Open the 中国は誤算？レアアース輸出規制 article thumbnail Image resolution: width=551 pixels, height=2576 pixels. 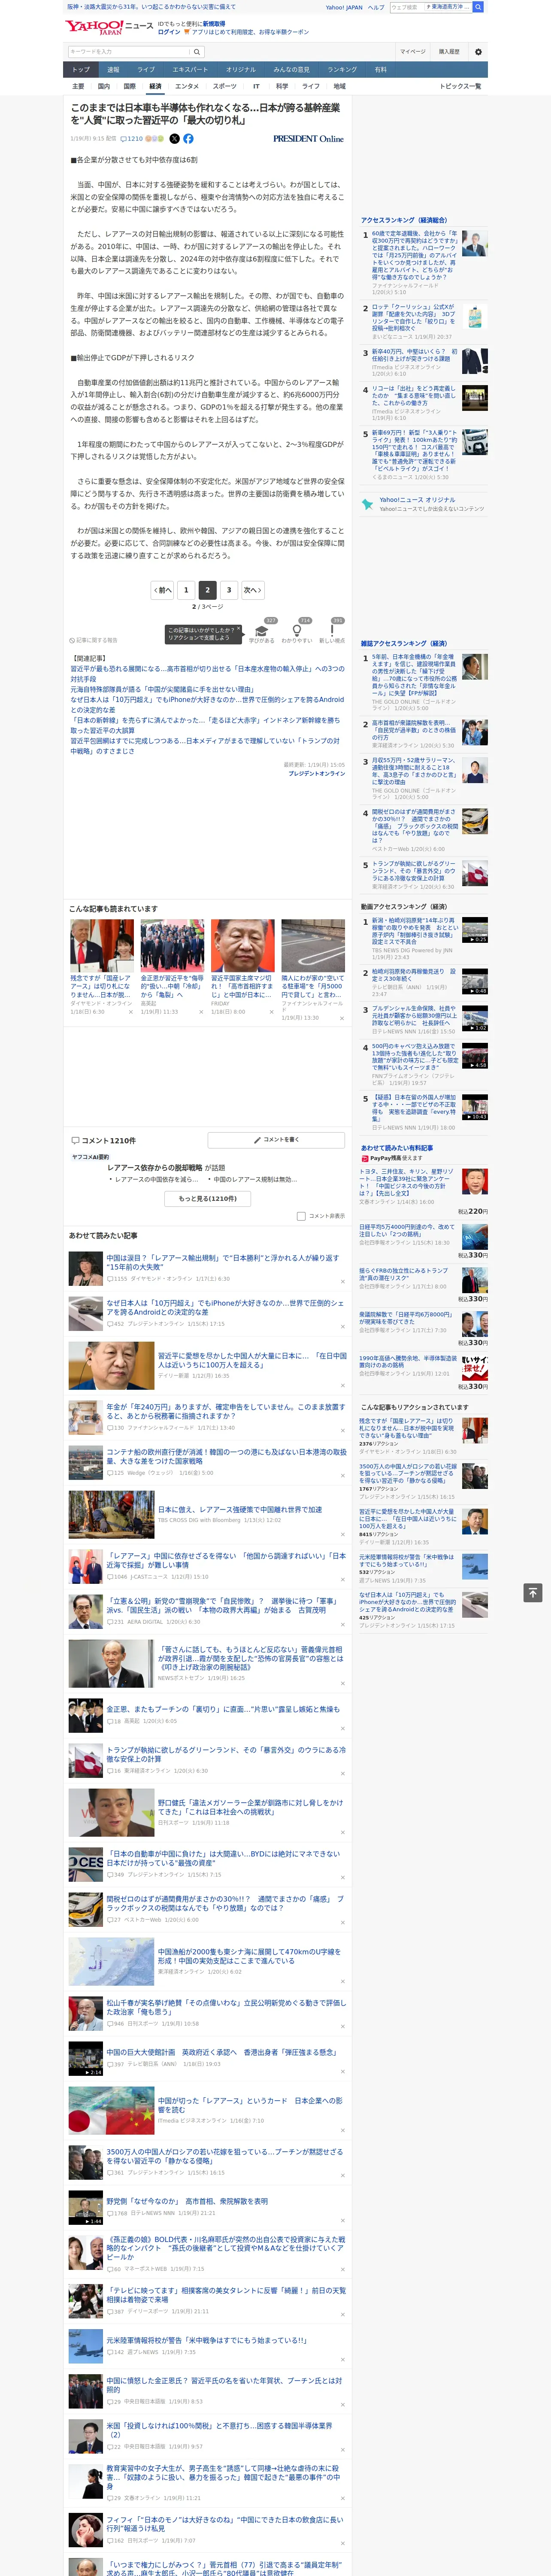pyautogui.click(x=85, y=1270)
